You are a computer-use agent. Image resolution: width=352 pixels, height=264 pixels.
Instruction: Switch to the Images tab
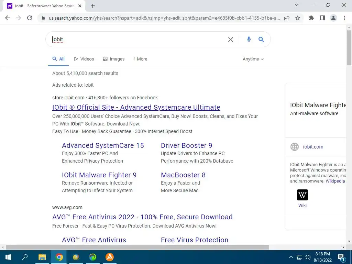113,59
